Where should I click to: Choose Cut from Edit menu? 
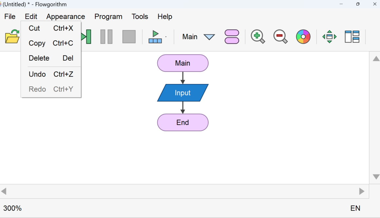click(51, 28)
